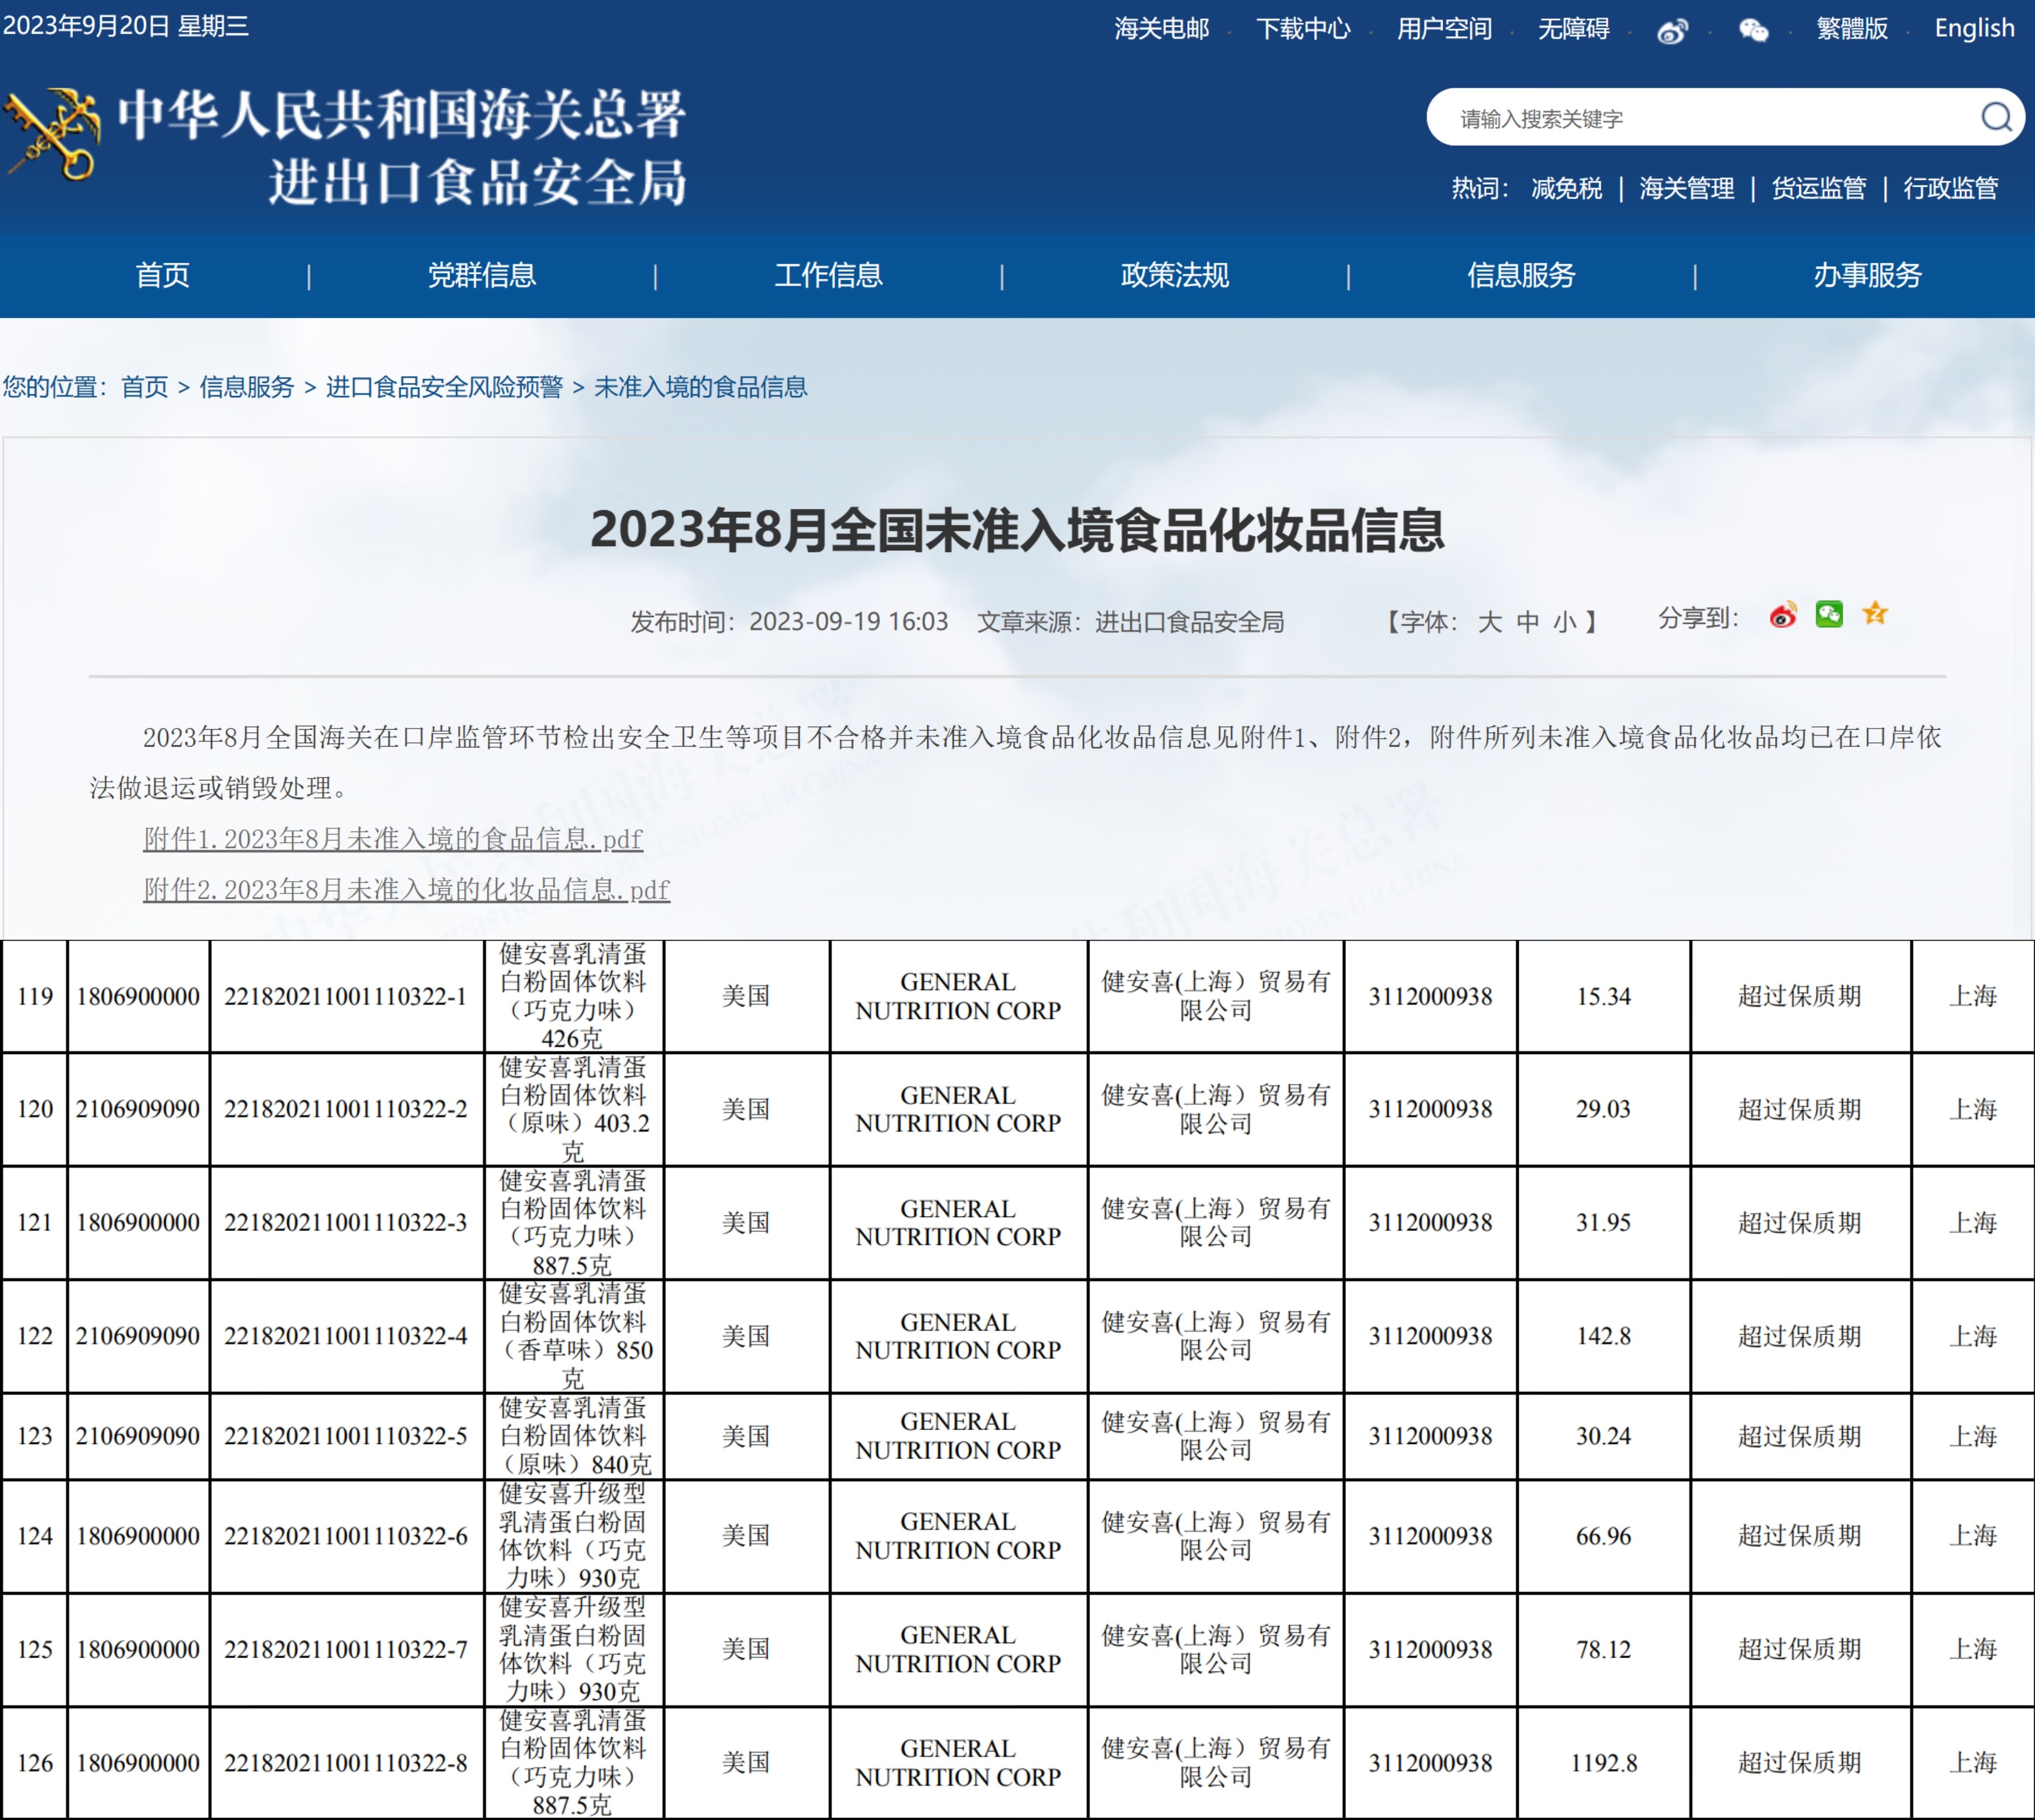Open 海关电邮 link
Viewport: 2035px width, 1820px height.
(x=1162, y=29)
